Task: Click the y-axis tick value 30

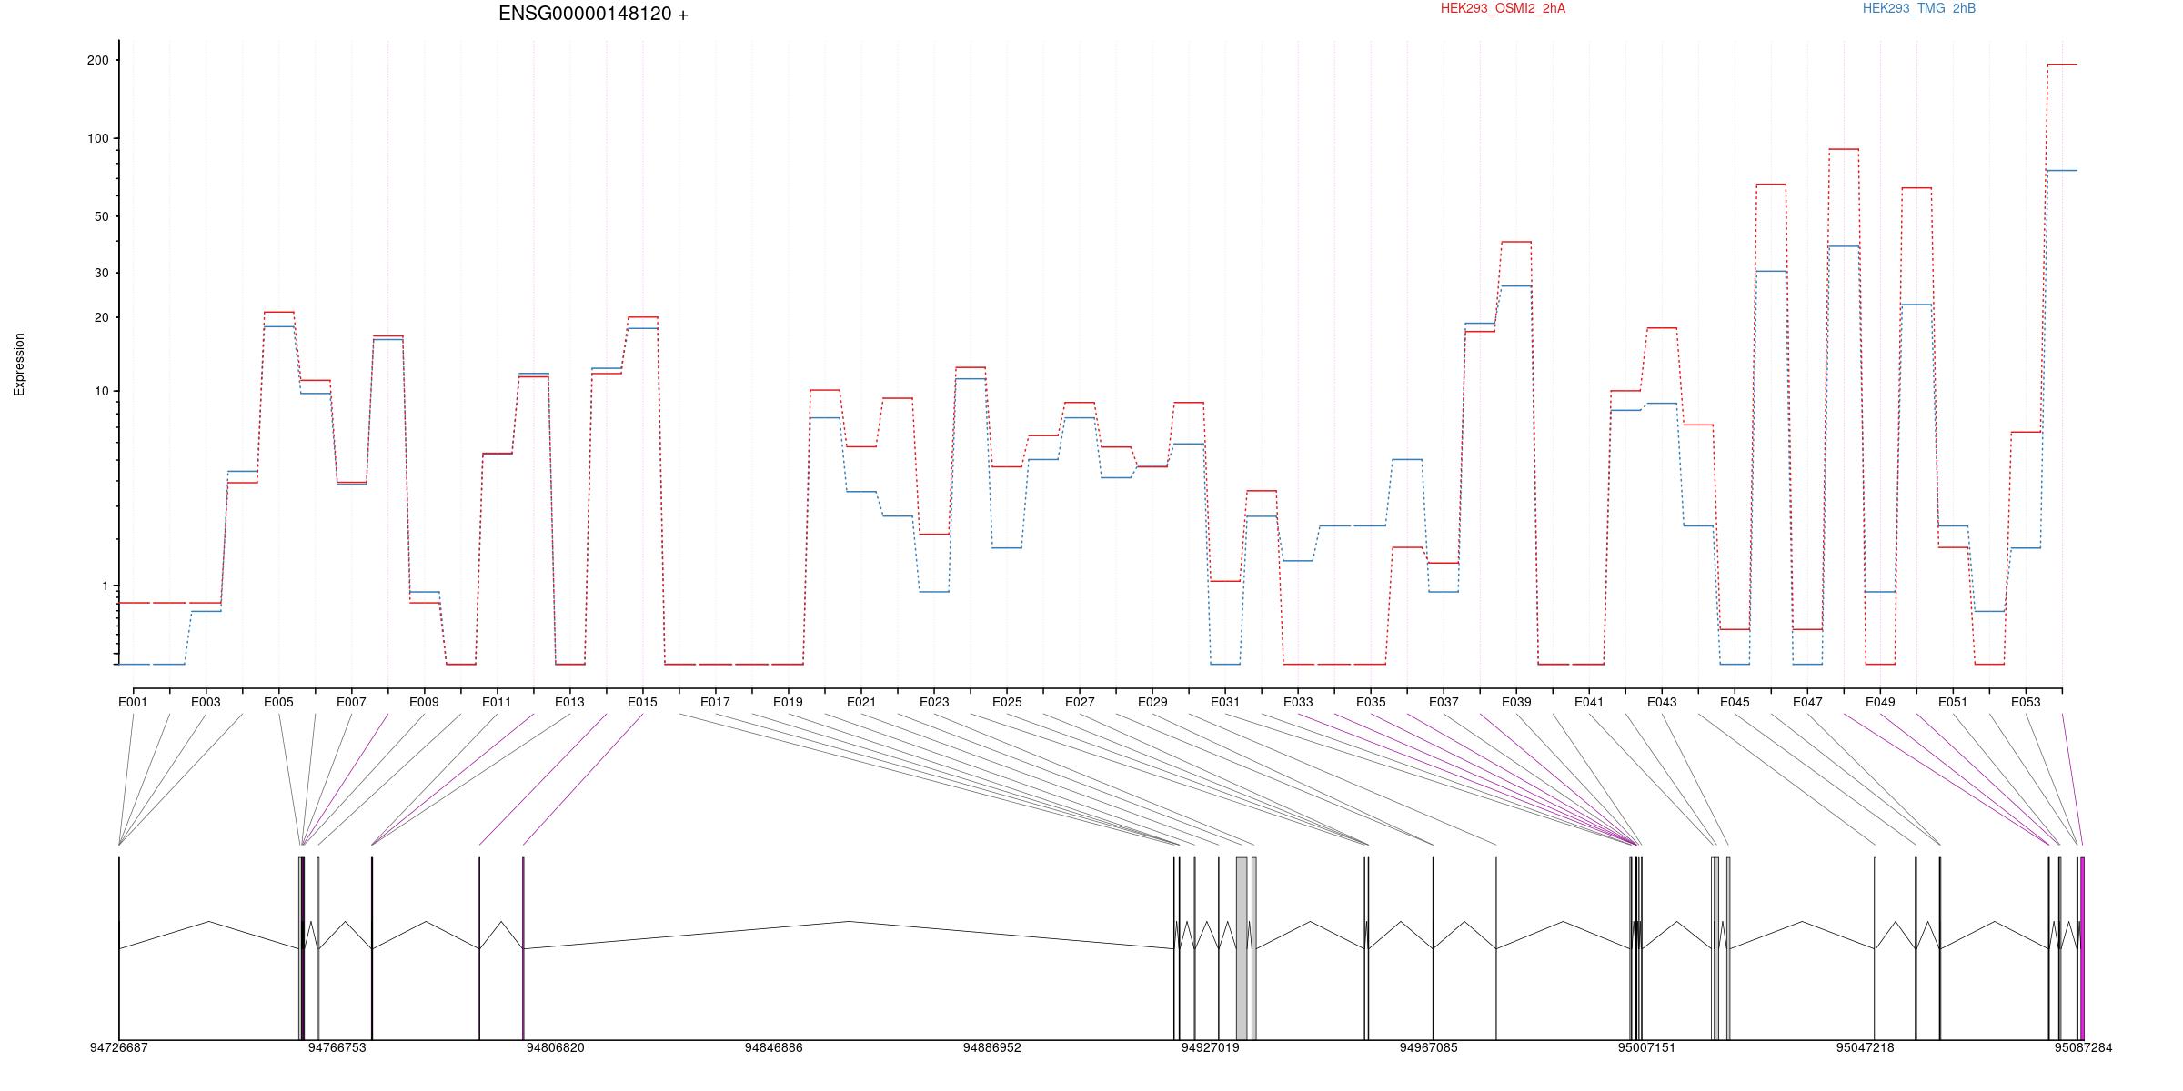Action: [101, 273]
